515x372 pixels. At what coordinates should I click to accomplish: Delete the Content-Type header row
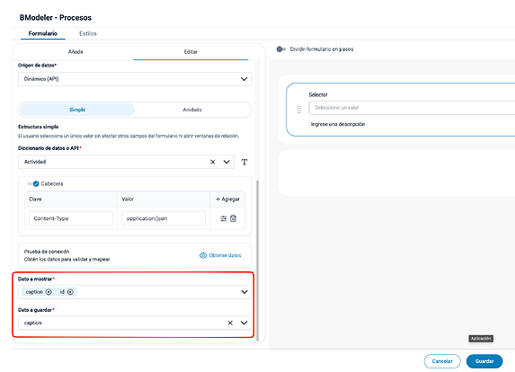pyautogui.click(x=233, y=218)
